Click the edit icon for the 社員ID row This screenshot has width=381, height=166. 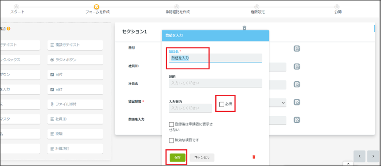tap(297, 67)
